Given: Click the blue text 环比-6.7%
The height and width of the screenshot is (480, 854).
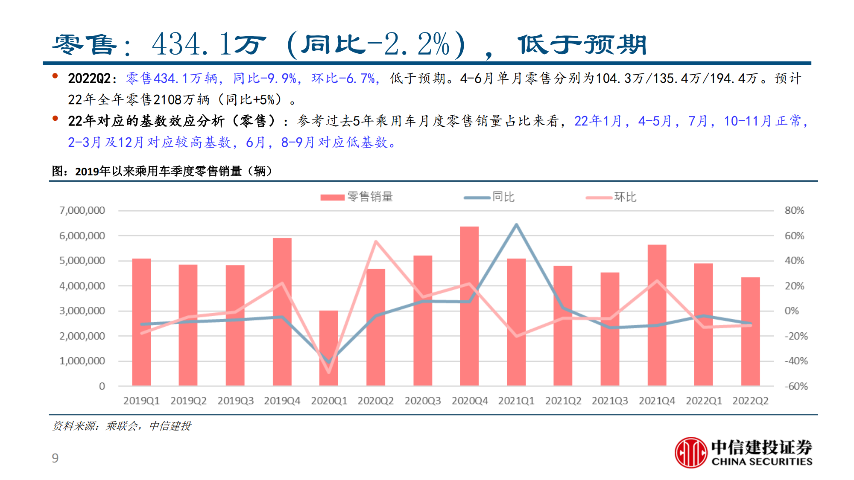Looking at the screenshot, I should point(344,79).
